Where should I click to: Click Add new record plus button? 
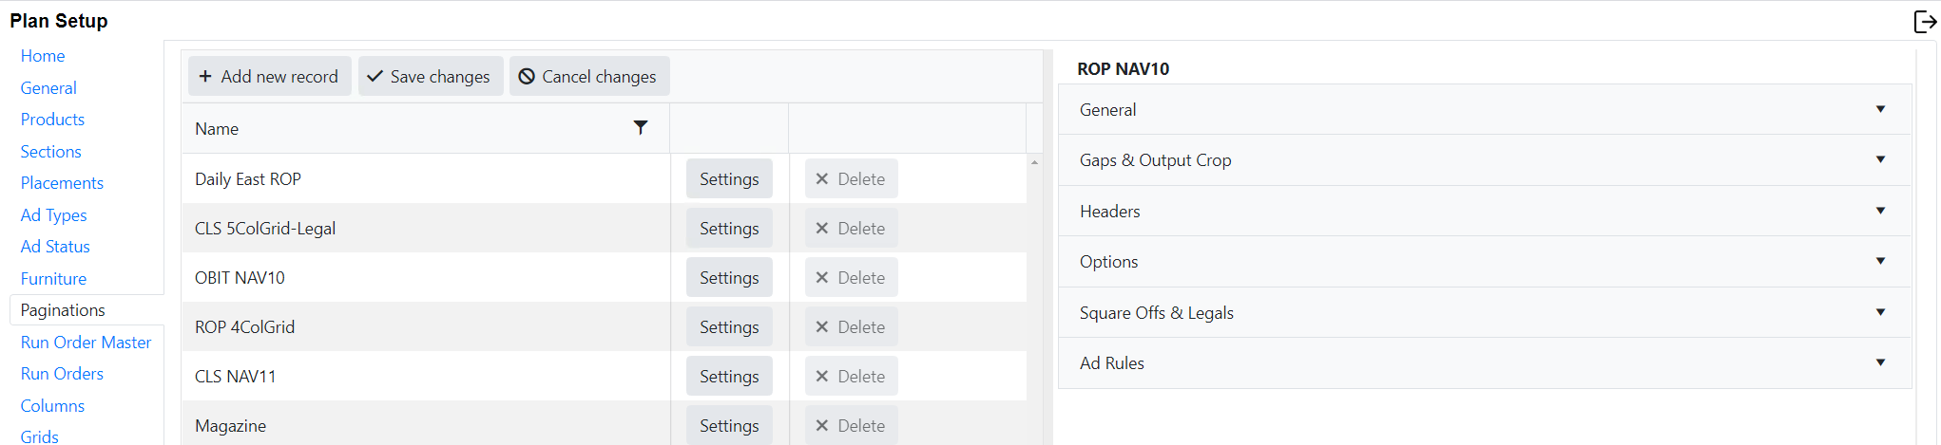click(269, 77)
